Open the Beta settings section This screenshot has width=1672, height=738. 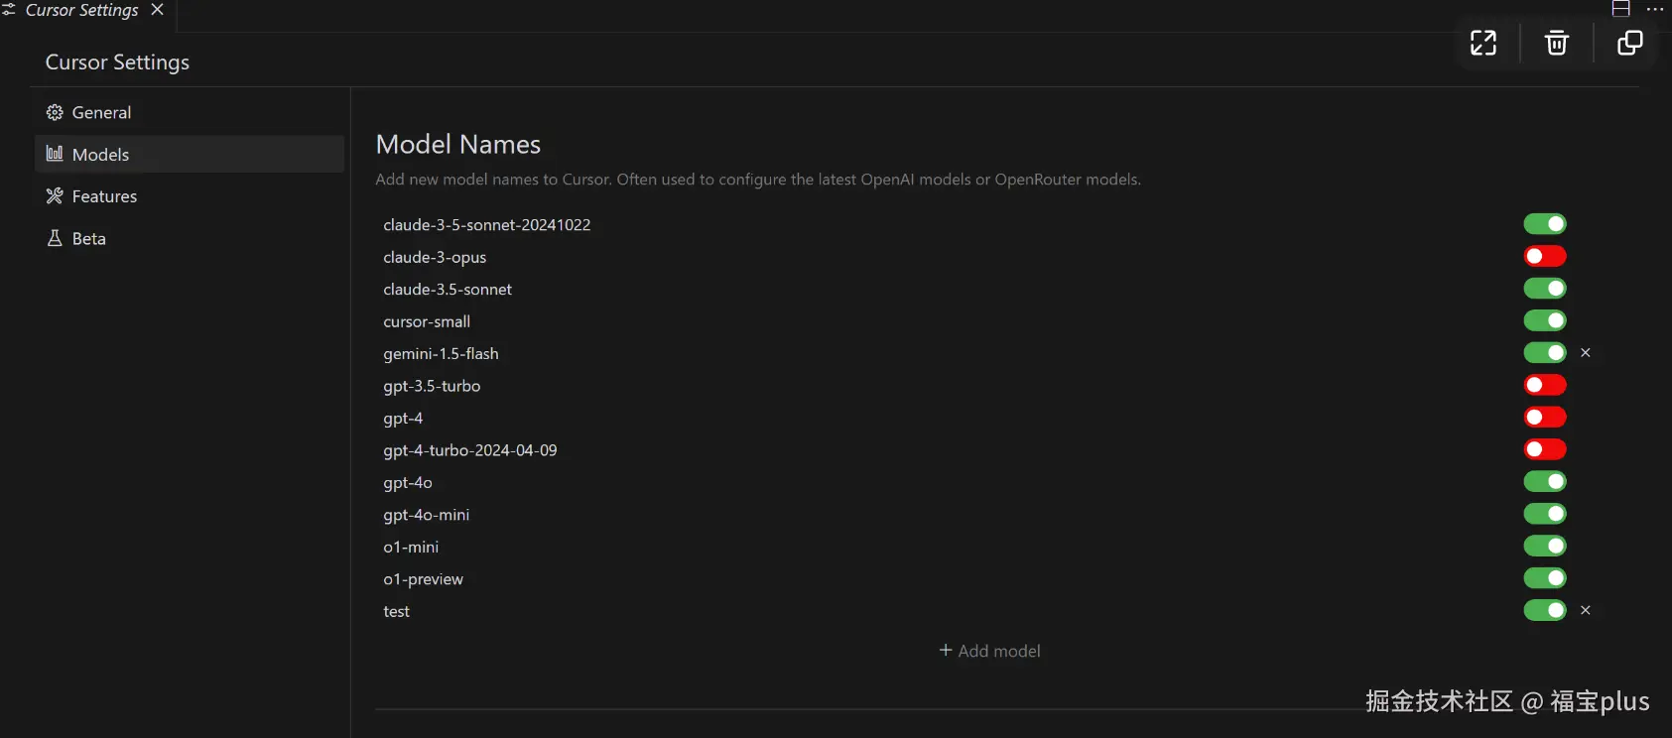pos(88,239)
